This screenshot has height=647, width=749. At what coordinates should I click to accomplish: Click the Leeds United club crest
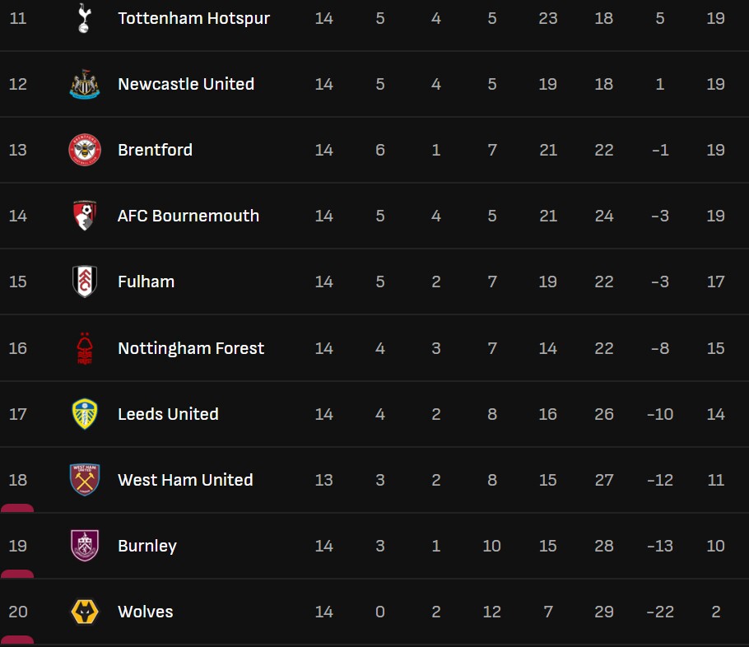84,414
